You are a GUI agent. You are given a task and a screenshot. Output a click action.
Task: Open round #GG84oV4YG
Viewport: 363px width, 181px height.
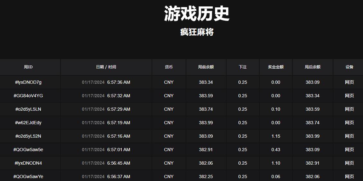[x=28, y=96]
